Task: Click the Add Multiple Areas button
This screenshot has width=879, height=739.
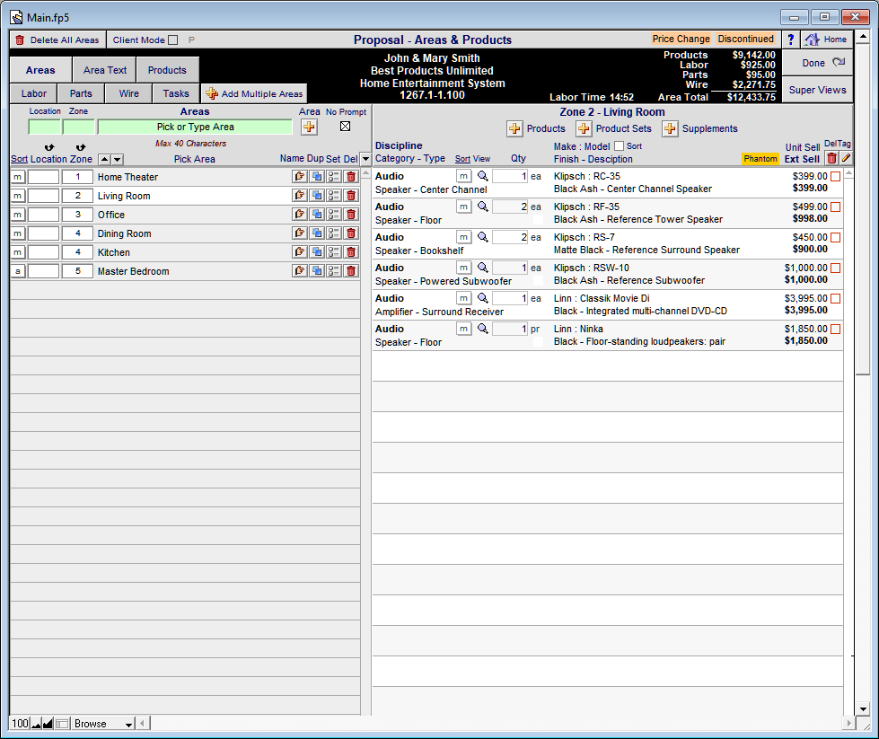Action: 254,93
